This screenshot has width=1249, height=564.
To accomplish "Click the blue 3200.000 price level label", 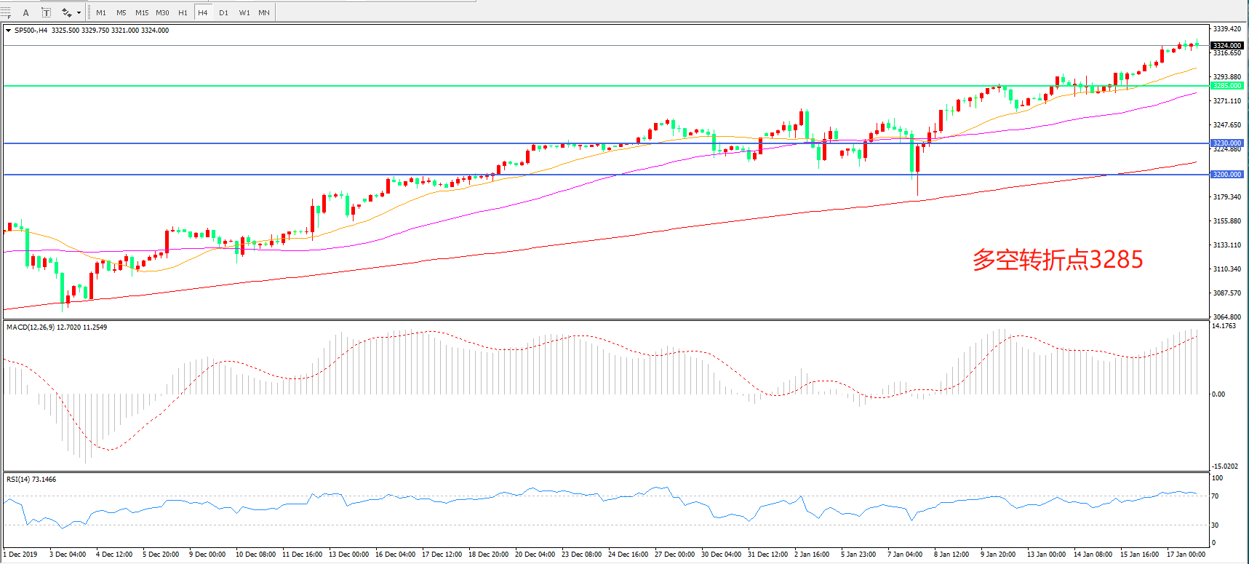I will click(1226, 175).
